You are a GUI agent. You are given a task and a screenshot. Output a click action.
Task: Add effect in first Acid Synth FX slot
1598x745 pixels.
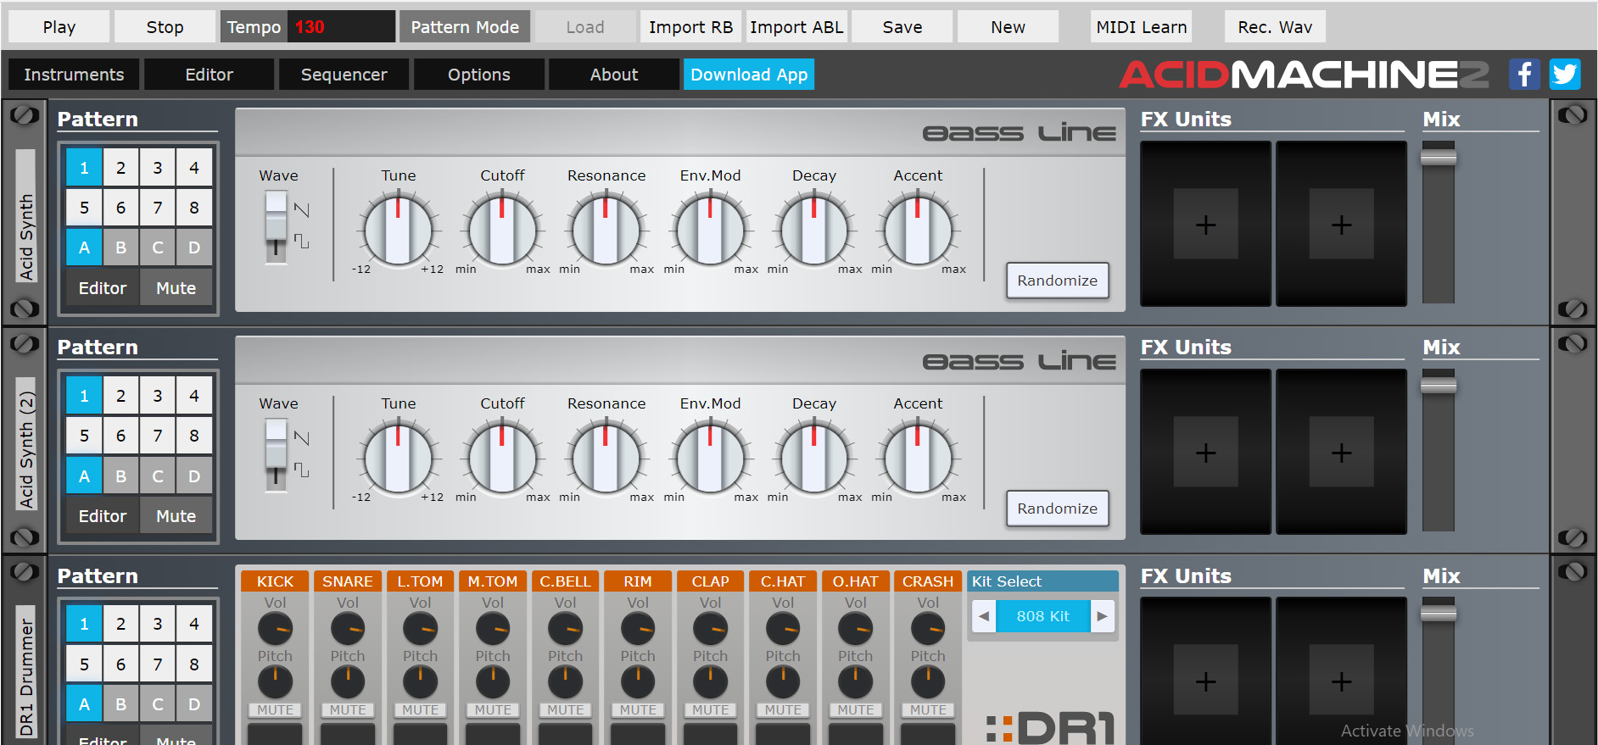[x=1205, y=225]
